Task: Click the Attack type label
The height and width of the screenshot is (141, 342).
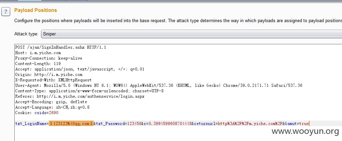Action: click(x=26, y=34)
